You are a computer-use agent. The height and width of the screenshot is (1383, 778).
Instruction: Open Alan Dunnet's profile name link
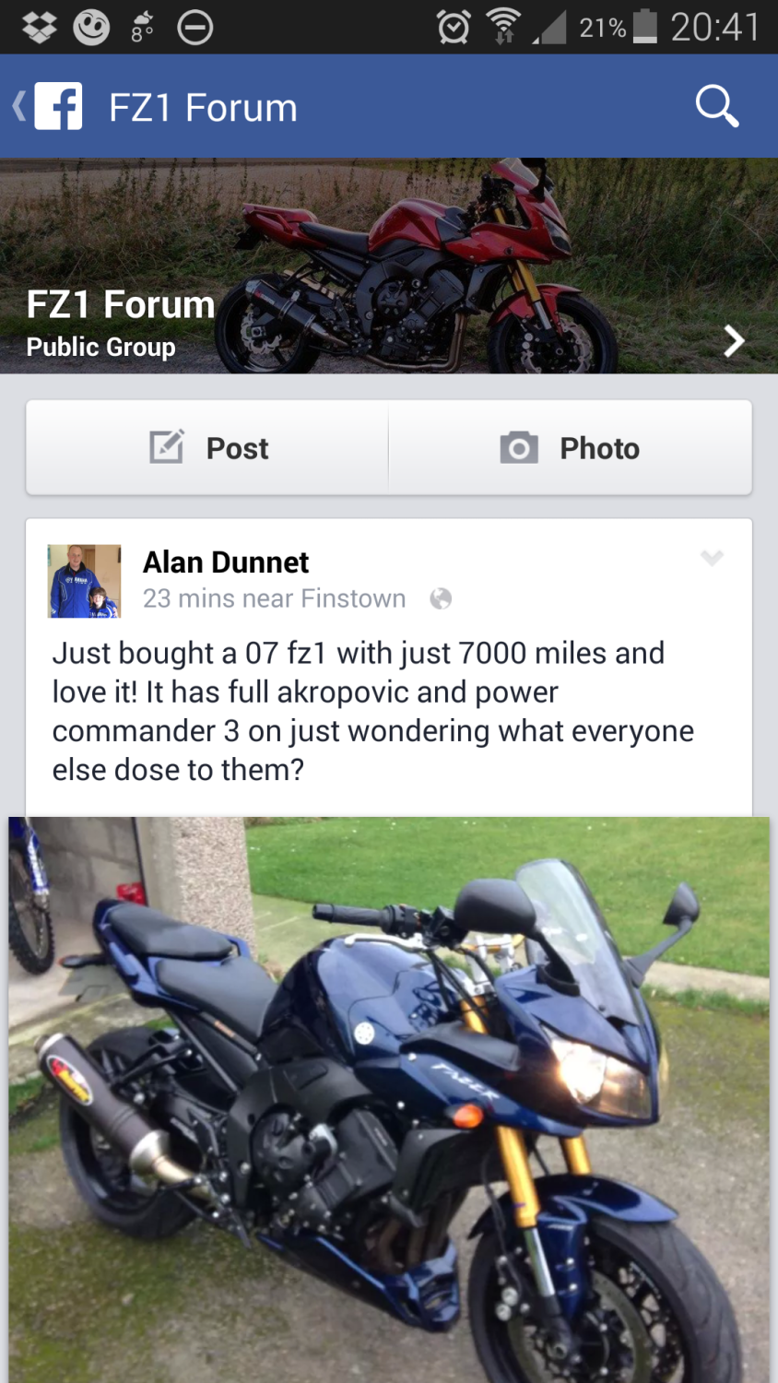click(x=226, y=561)
